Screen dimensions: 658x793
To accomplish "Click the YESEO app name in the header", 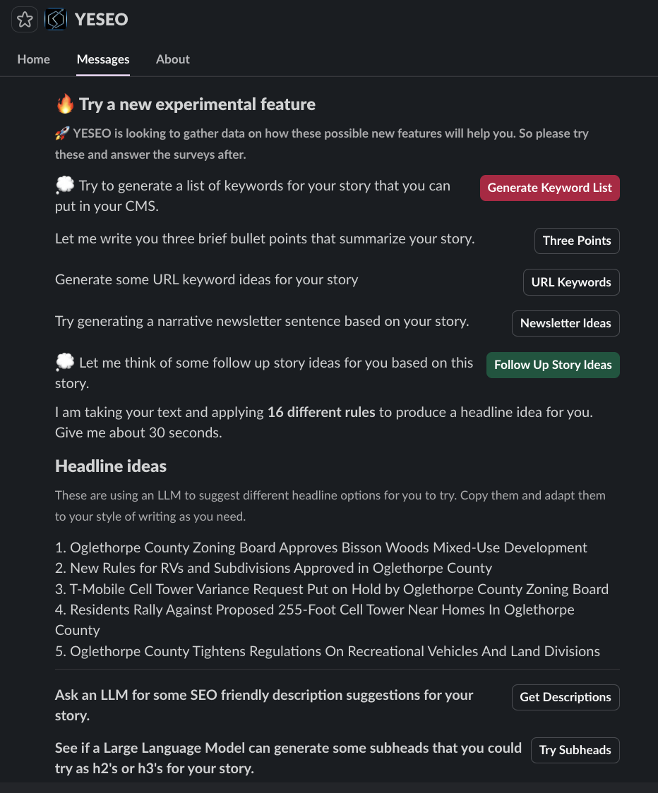I will tap(102, 20).
